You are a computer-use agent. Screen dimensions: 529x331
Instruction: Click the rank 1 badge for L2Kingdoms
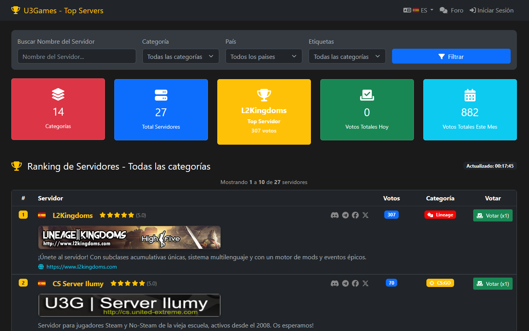23,214
